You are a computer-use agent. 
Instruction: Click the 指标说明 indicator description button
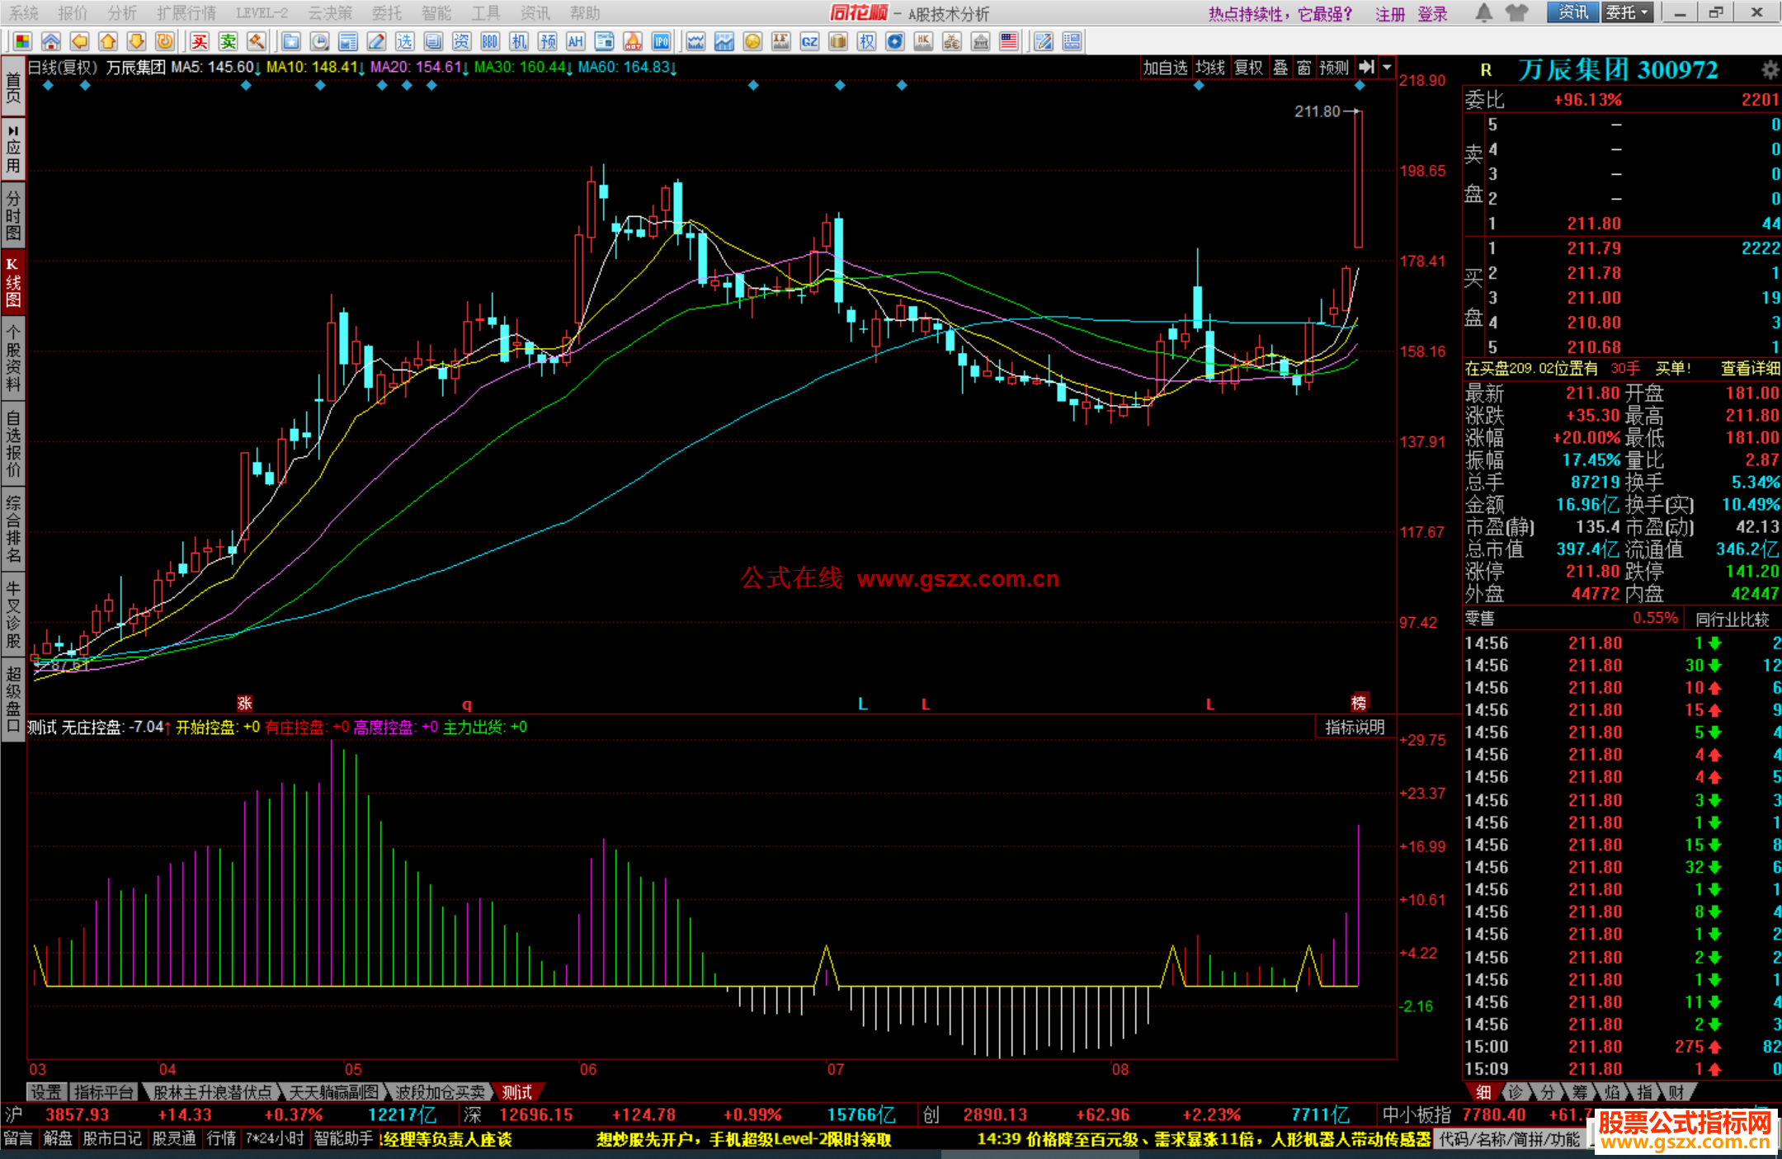pyautogui.click(x=1355, y=727)
